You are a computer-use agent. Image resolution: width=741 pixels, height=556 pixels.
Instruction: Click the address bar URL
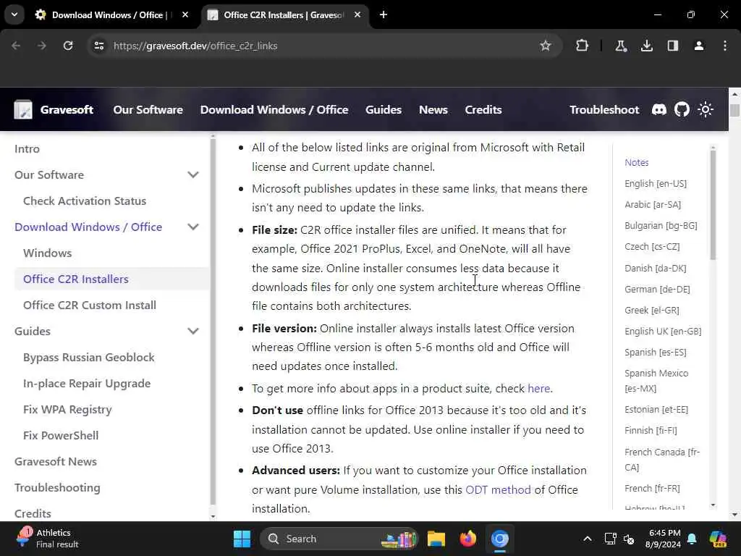(195, 46)
